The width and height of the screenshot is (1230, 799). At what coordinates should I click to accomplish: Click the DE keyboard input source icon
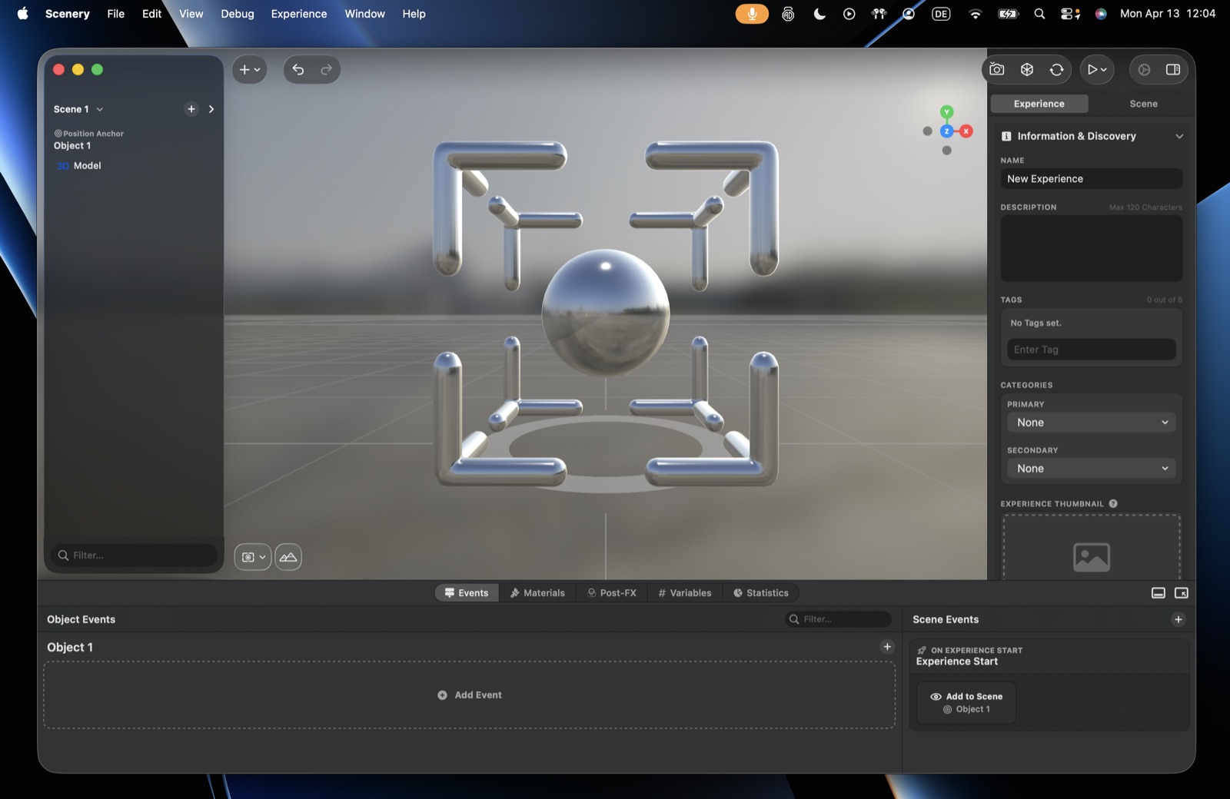click(941, 14)
